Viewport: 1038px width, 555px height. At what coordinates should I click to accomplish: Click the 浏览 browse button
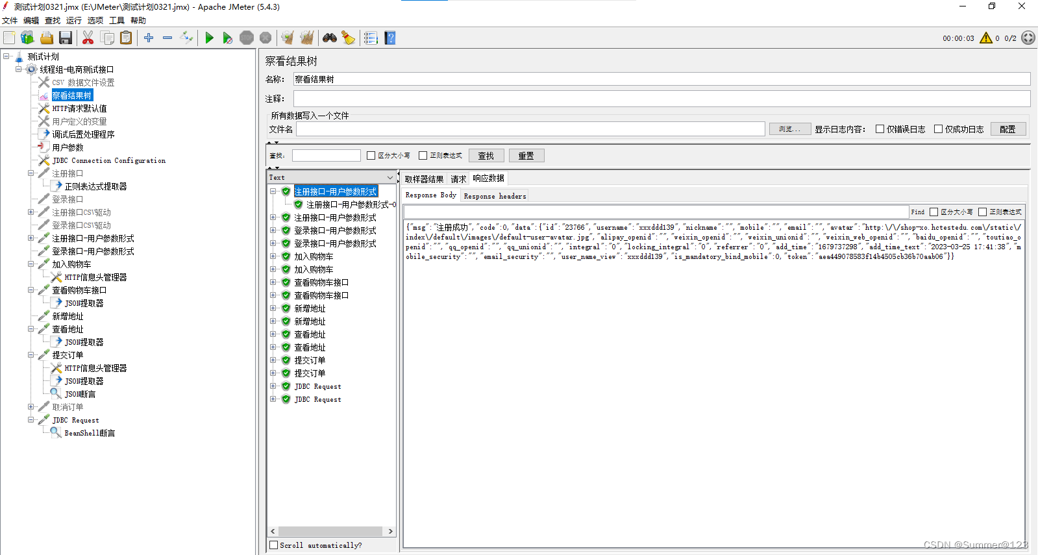click(790, 129)
